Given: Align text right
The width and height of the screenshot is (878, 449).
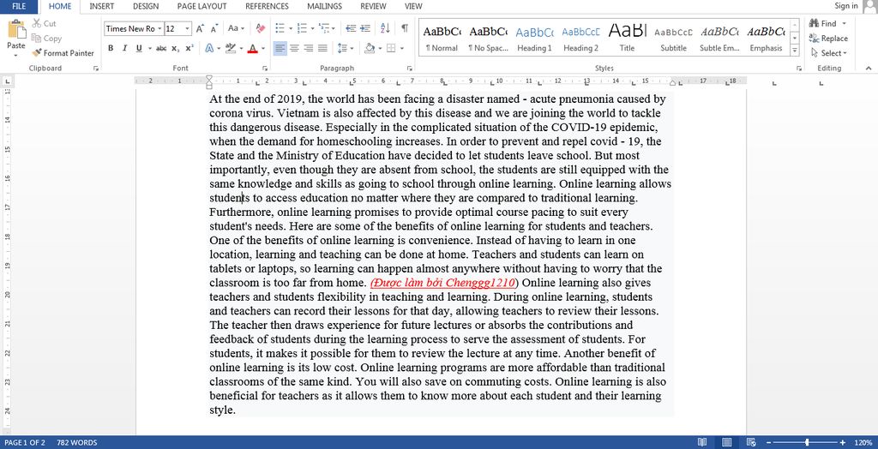Looking at the screenshot, I should click(x=308, y=48).
